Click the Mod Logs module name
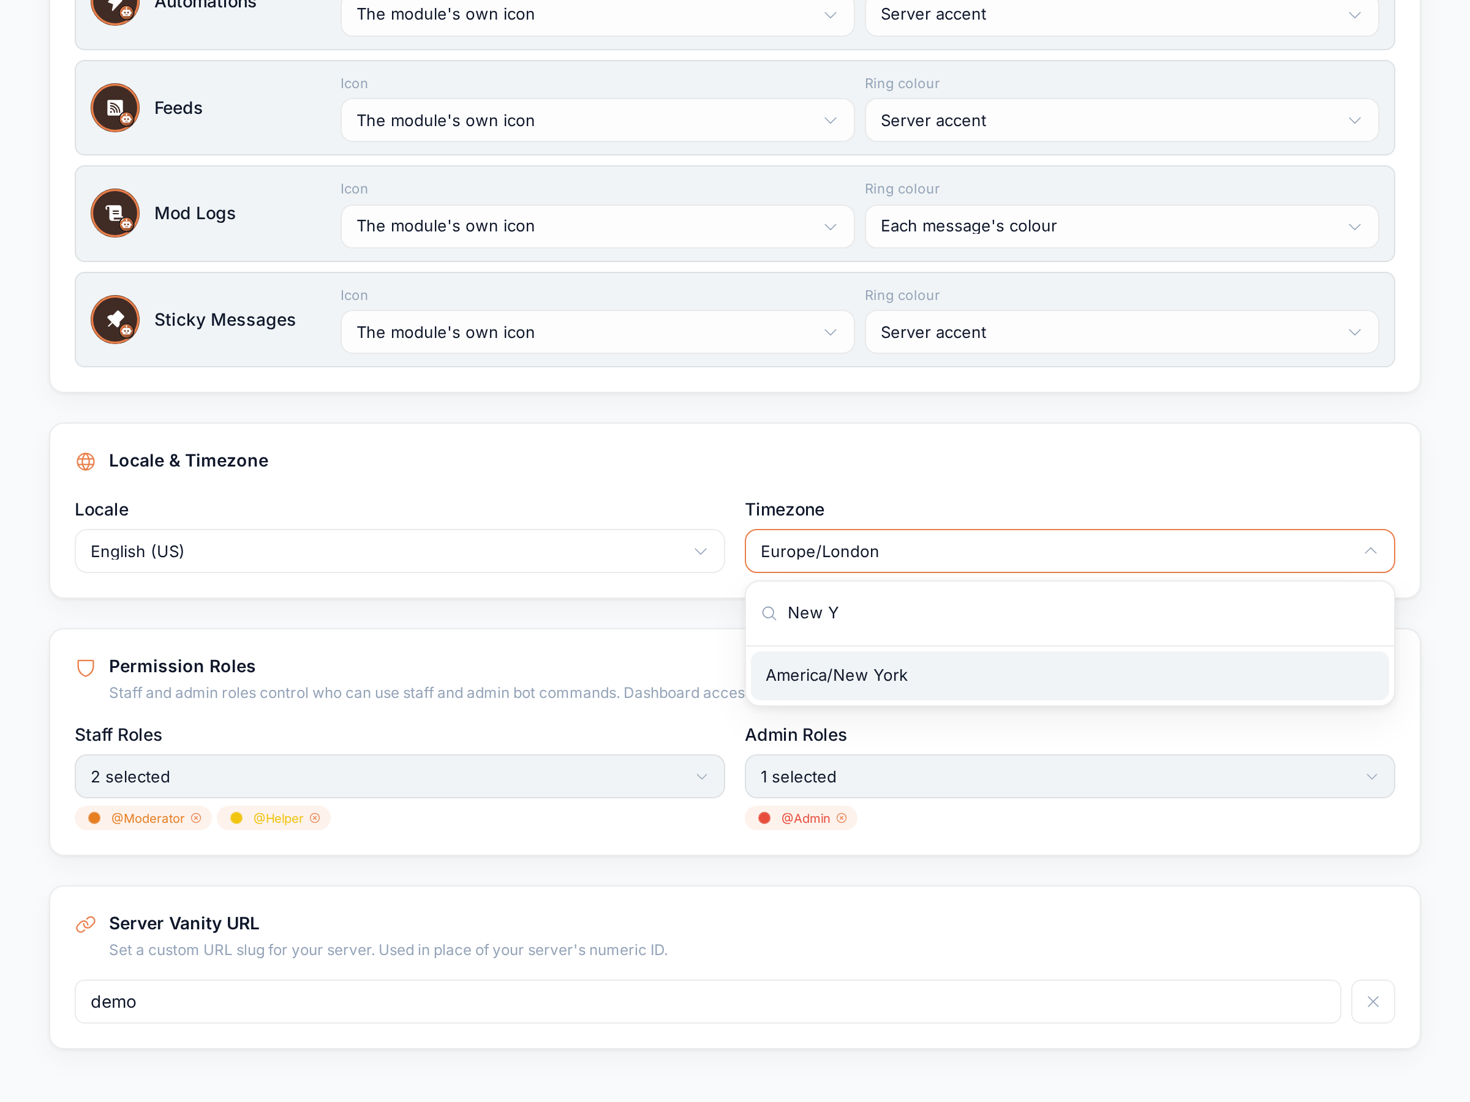This screenshot has width=1470, height=1102. coord(195,213)
